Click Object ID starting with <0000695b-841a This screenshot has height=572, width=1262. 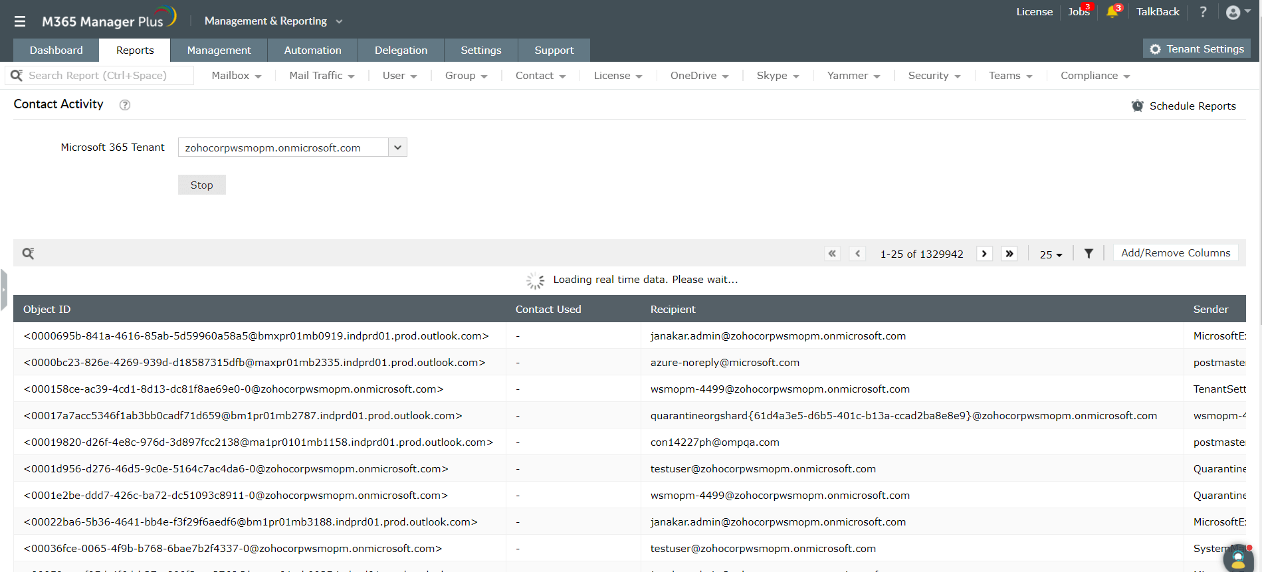tap(256, 336)
